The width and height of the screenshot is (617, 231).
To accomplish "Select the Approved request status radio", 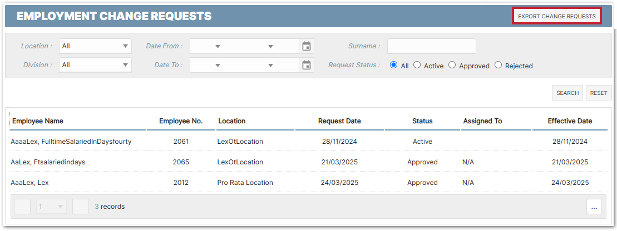I will click(x=452, y=65).
